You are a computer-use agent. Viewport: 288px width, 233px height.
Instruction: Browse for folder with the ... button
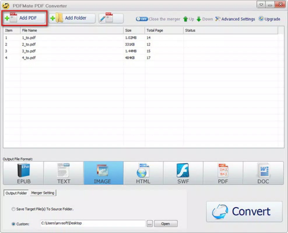[x=150, y=224]
